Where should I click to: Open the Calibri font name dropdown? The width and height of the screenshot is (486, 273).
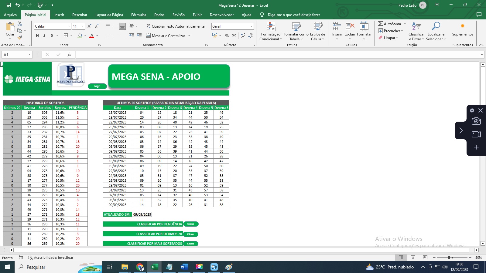pos(69,26)
